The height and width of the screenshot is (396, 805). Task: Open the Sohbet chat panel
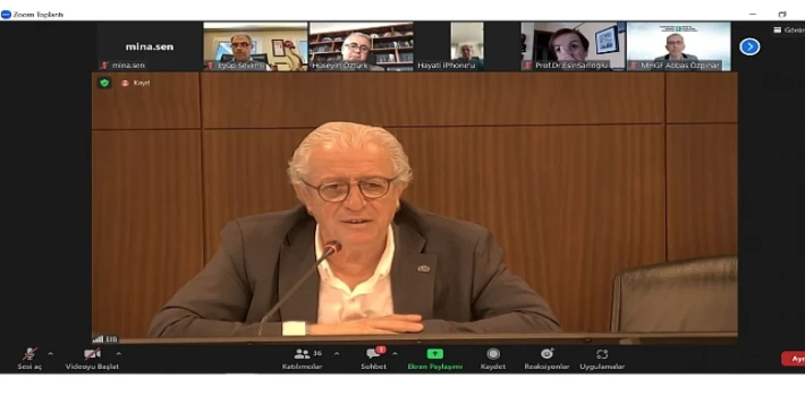coord(374,355)
